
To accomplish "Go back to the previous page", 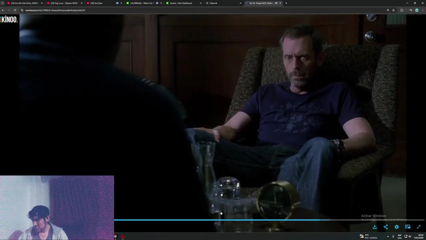I will point(3,10).
